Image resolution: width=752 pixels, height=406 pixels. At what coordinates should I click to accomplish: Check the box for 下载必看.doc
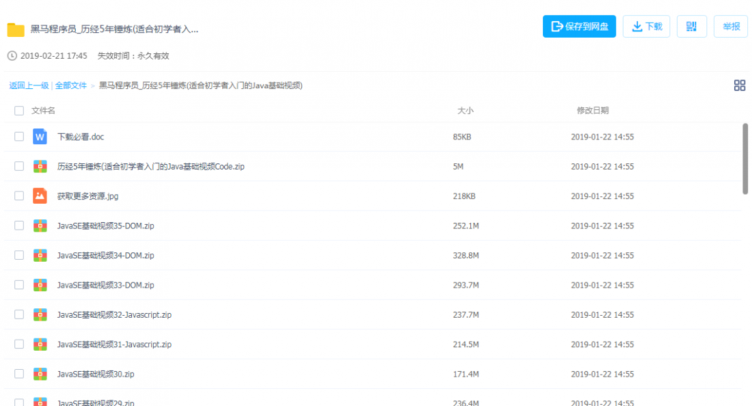tap(19, 137)
